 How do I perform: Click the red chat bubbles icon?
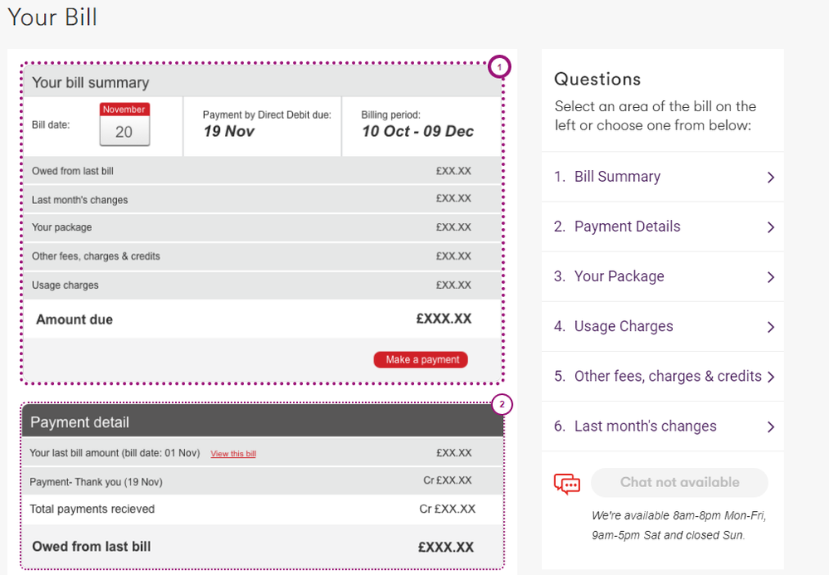click(x=567, y=483)
